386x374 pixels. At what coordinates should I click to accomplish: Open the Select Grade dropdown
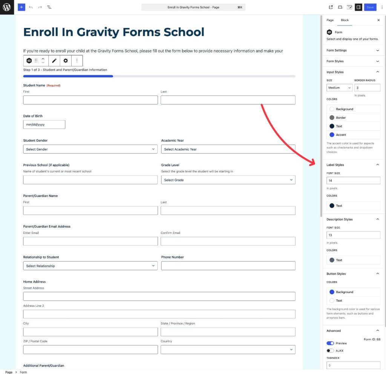point(228,180)
